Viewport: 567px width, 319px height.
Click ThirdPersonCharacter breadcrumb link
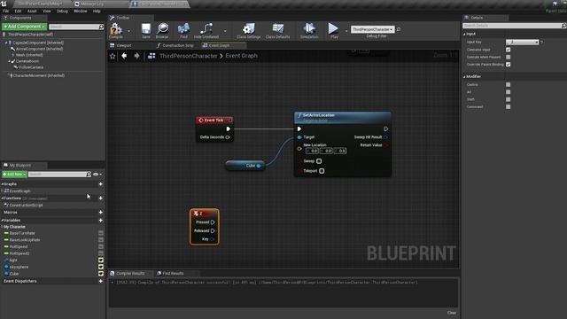click(189, 56)
